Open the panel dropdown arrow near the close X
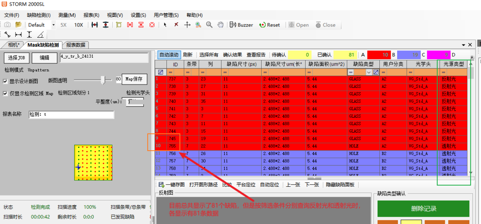The height and width of the screenshot is (224, 481). pyautogui.click(x=464, y=45)
